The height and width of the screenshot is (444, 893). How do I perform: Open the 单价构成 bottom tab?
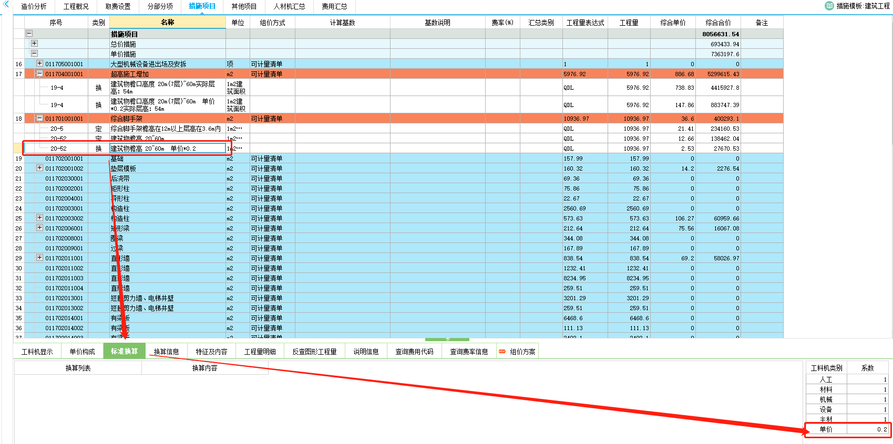pyautogui.click(x=82, y=352)
